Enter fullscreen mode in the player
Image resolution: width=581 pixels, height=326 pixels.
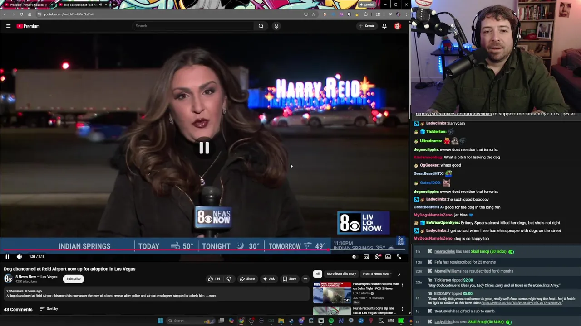(x=399, y=257)
